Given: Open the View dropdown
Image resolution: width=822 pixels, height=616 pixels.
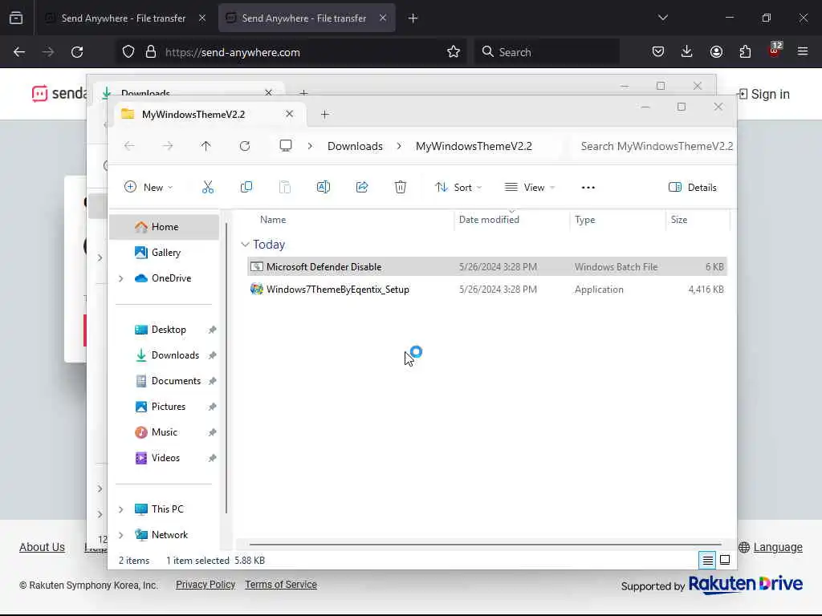Looking at the screenshot, I should point(530,187).
